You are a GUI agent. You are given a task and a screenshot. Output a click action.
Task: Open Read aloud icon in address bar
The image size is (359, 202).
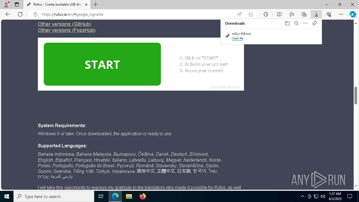240,14
